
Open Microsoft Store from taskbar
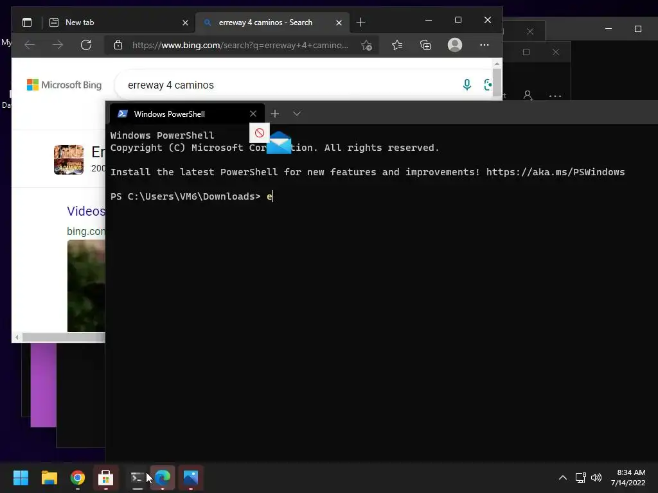[106, 478]
